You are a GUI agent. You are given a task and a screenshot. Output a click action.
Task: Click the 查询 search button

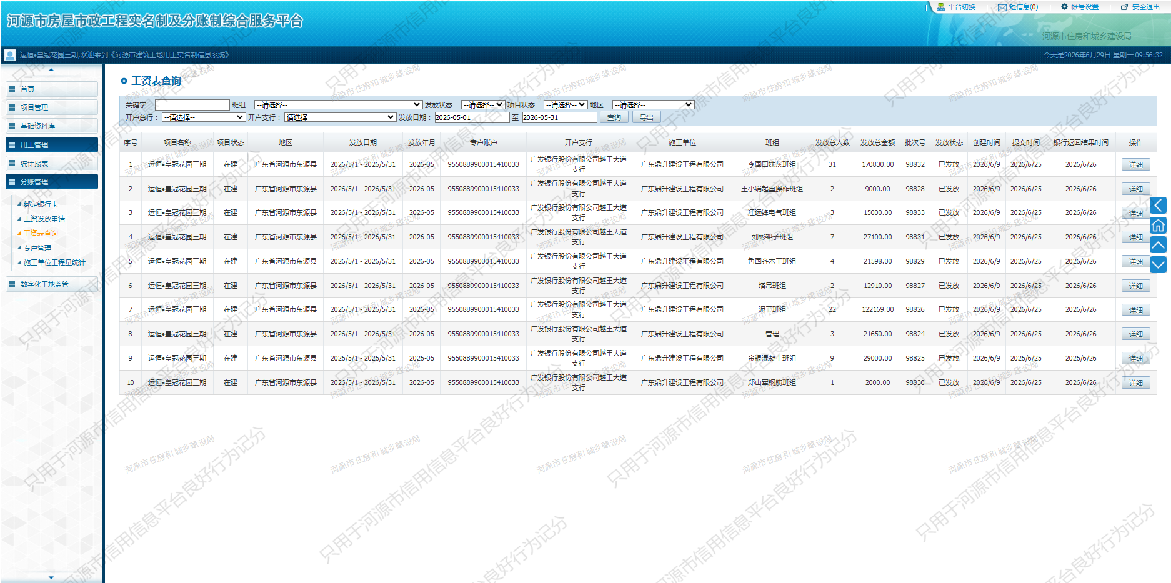pos(614,117)
